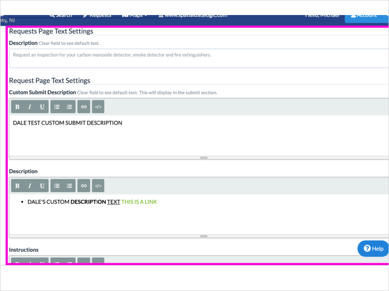
Task: Open Search in navigation bar
Action: [61, 16]
